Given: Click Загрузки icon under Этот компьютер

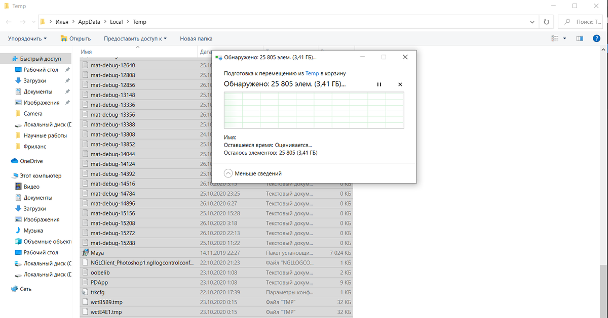Looking at the screenshot, I should [18, 208].
